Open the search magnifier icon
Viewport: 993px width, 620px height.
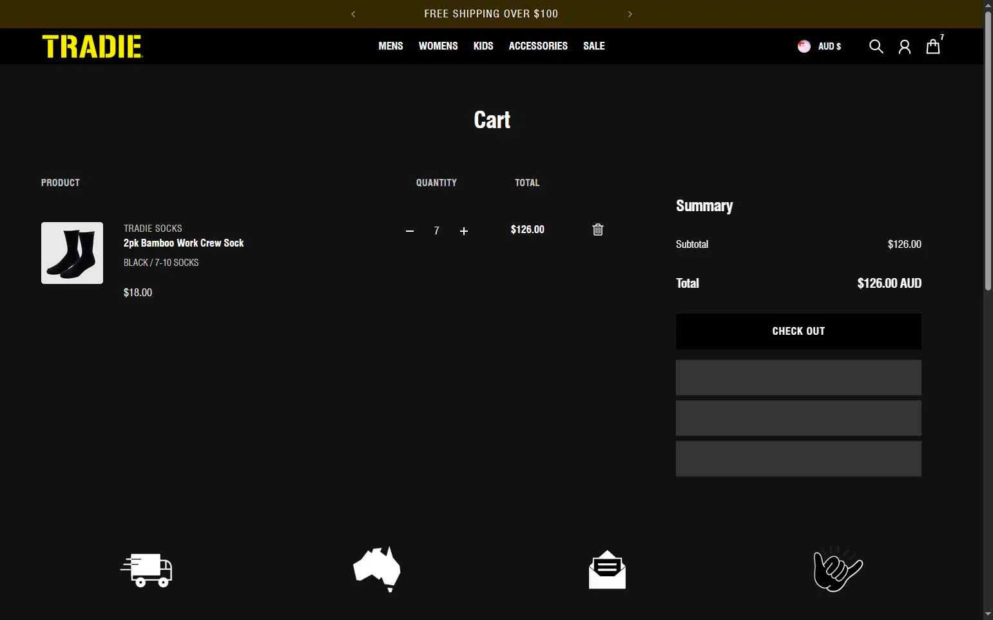pos(876,46)
